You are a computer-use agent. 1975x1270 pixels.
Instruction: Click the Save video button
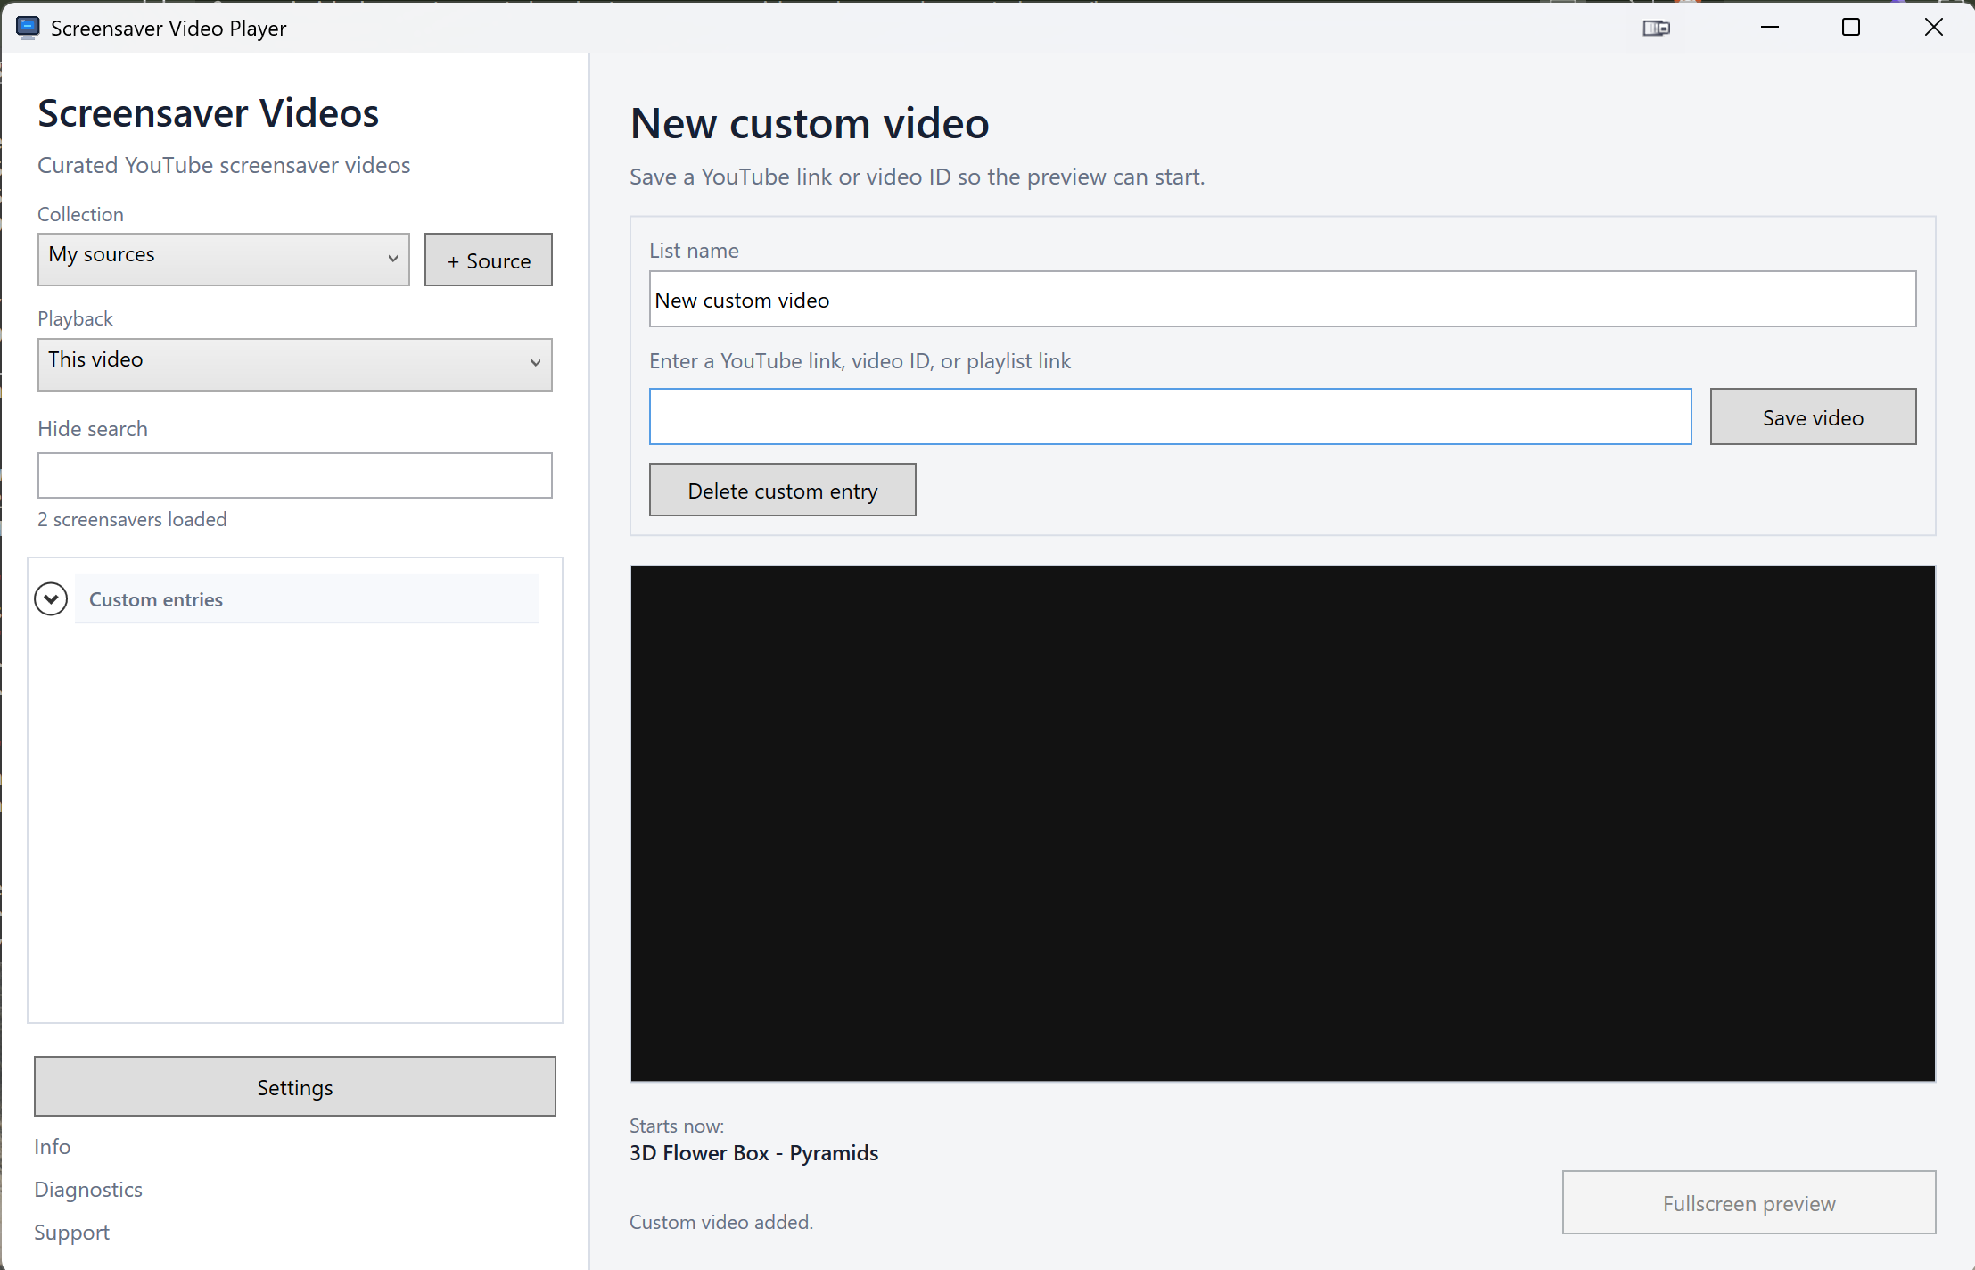coord(1813,416)
